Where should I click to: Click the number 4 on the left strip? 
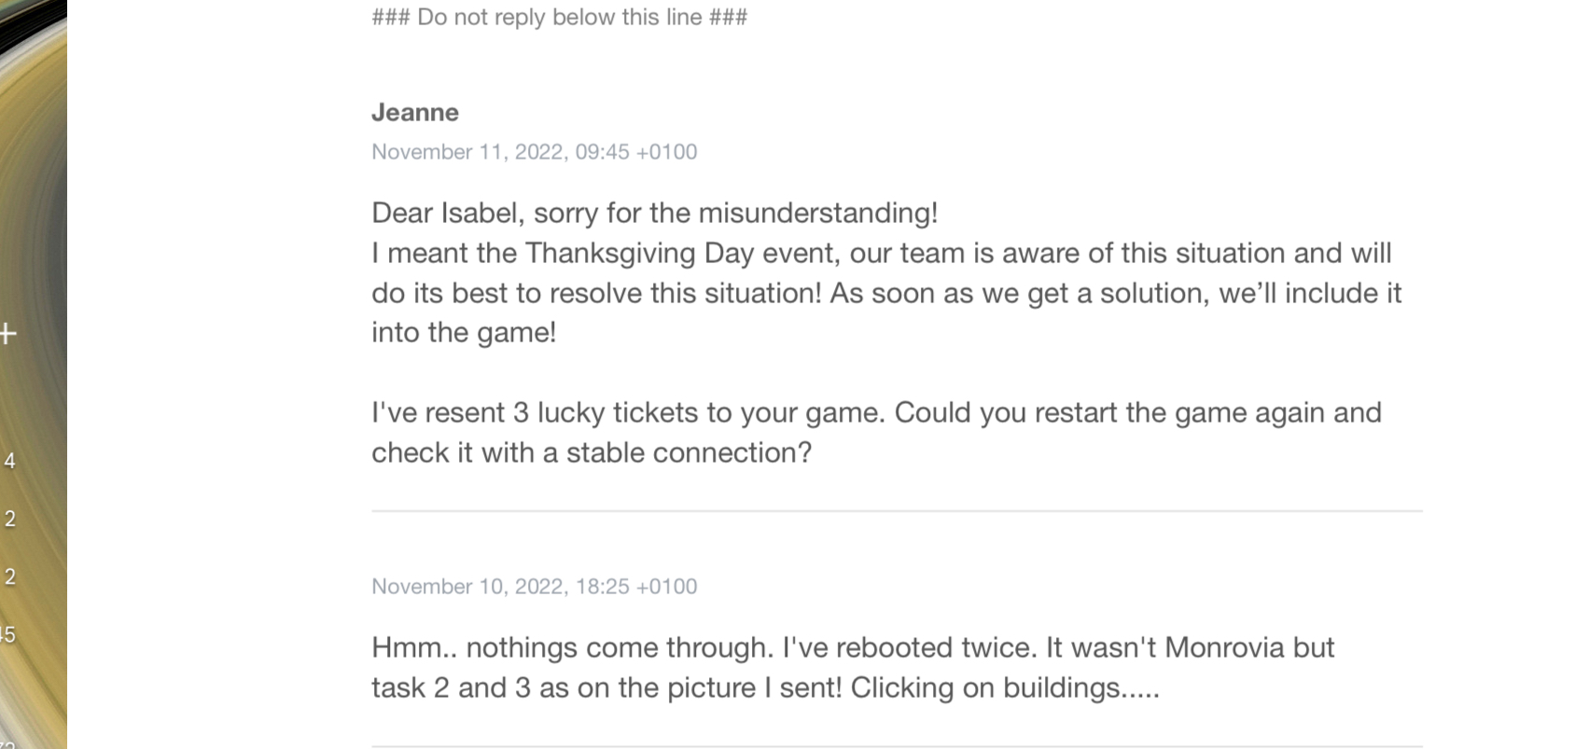(x=10, y=461)
